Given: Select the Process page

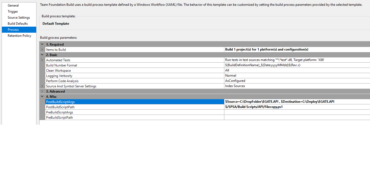Looking at the screenshot, I should pyautogui.click(x=13, y=30).
